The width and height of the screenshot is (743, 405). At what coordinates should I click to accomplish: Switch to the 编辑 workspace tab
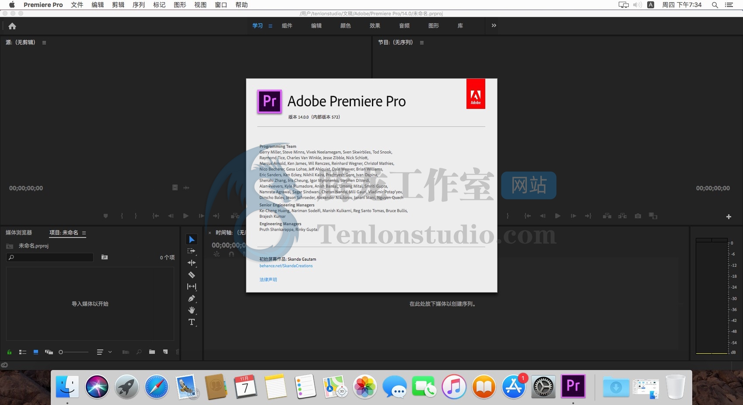point(316,26)
